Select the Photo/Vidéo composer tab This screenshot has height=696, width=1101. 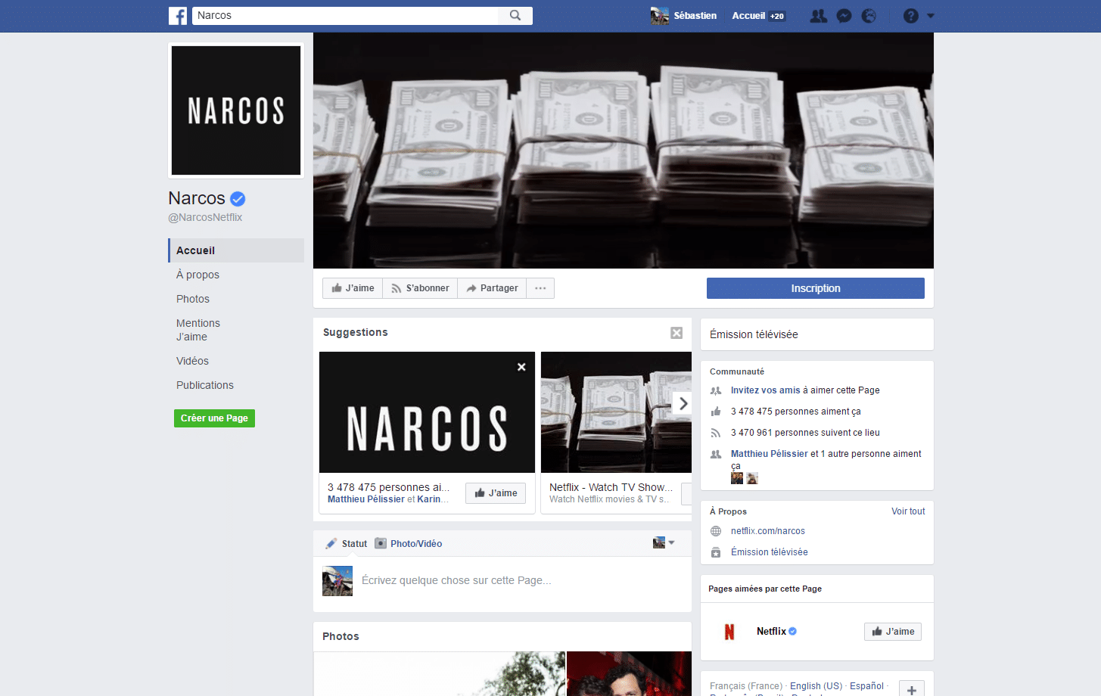tap(409, 544)
